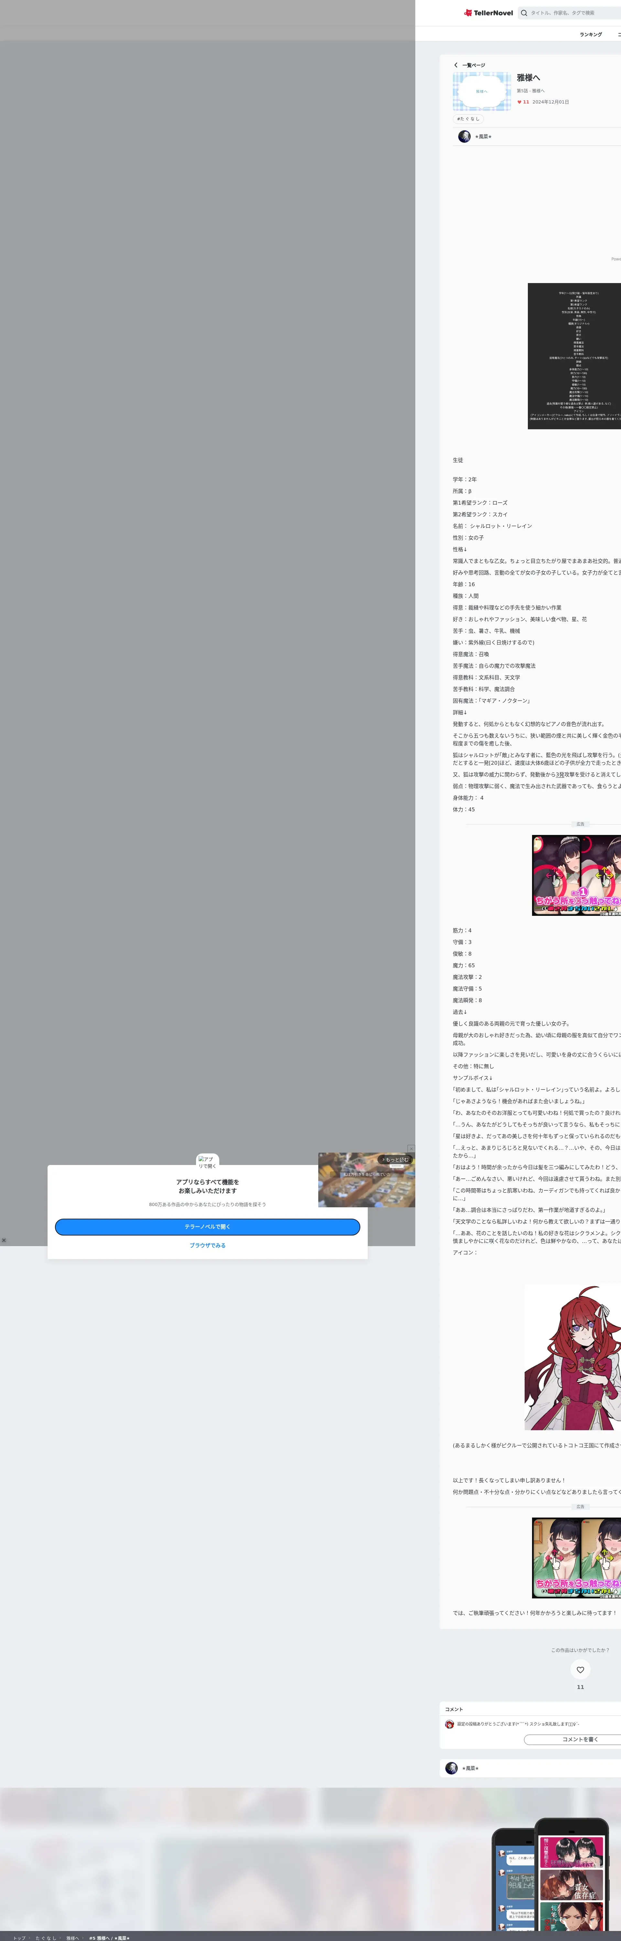Screen dimensions: 621x1941
Task: Click the red-haired character icon illustration
Action: tap(573, 1356)
